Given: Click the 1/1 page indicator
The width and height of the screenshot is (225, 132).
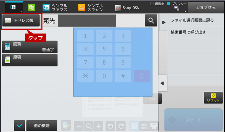Looking at the screenshot, I should pyautogui.click(x=152, y=99).
